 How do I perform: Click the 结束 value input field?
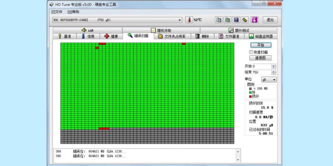pyautogui.click(x=262, y=72)
